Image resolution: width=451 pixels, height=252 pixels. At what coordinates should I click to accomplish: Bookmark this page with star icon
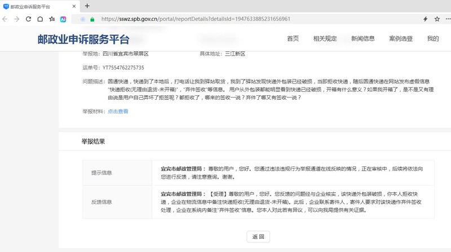coord(437,19)
